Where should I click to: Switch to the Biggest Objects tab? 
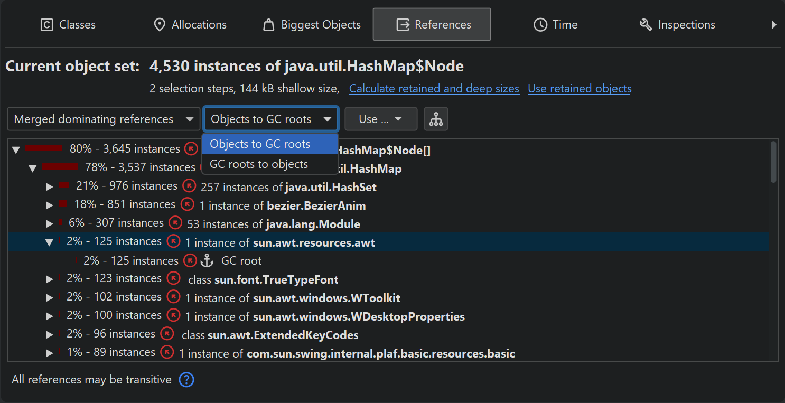[x=312, y=25]
